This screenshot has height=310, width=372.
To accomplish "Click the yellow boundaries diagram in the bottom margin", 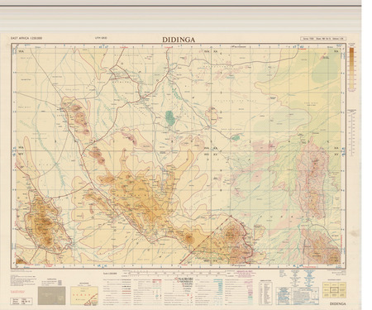I will 84,296.
